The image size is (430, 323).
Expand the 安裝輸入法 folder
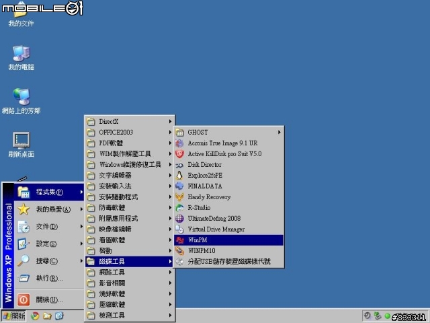tap(130, 186)
